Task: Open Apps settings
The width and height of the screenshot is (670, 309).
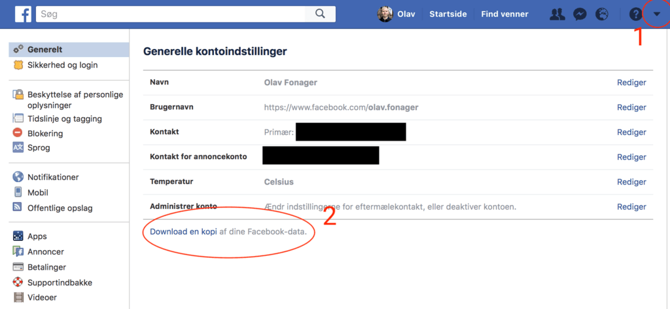Action: point(37,236)
